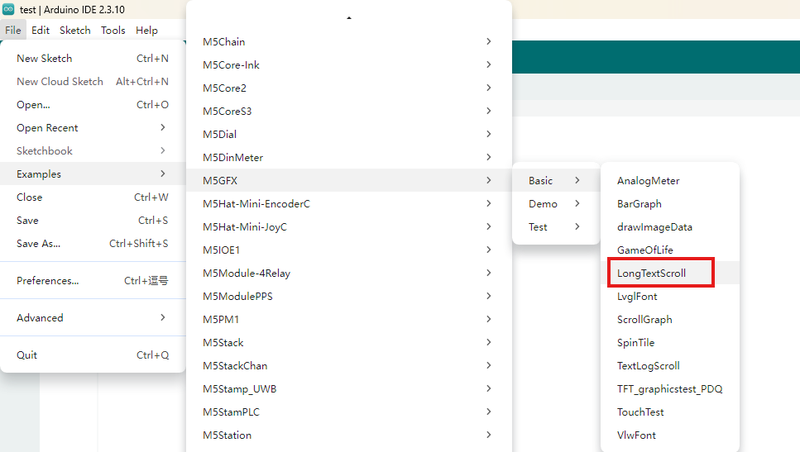Expand the Open Recent submenu
Image resolution: width=800 pixels, height=452 pixels.
(93, 128)
